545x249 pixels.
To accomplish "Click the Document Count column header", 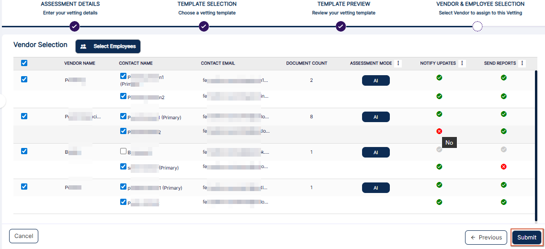I will click(x=307, y=63).
